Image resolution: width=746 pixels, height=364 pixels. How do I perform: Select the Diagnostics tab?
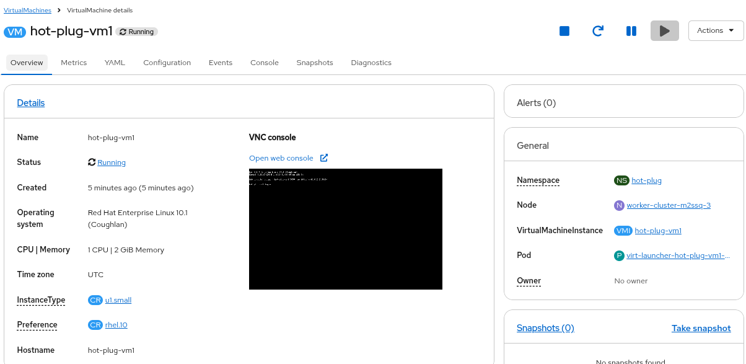pos(371,63)
